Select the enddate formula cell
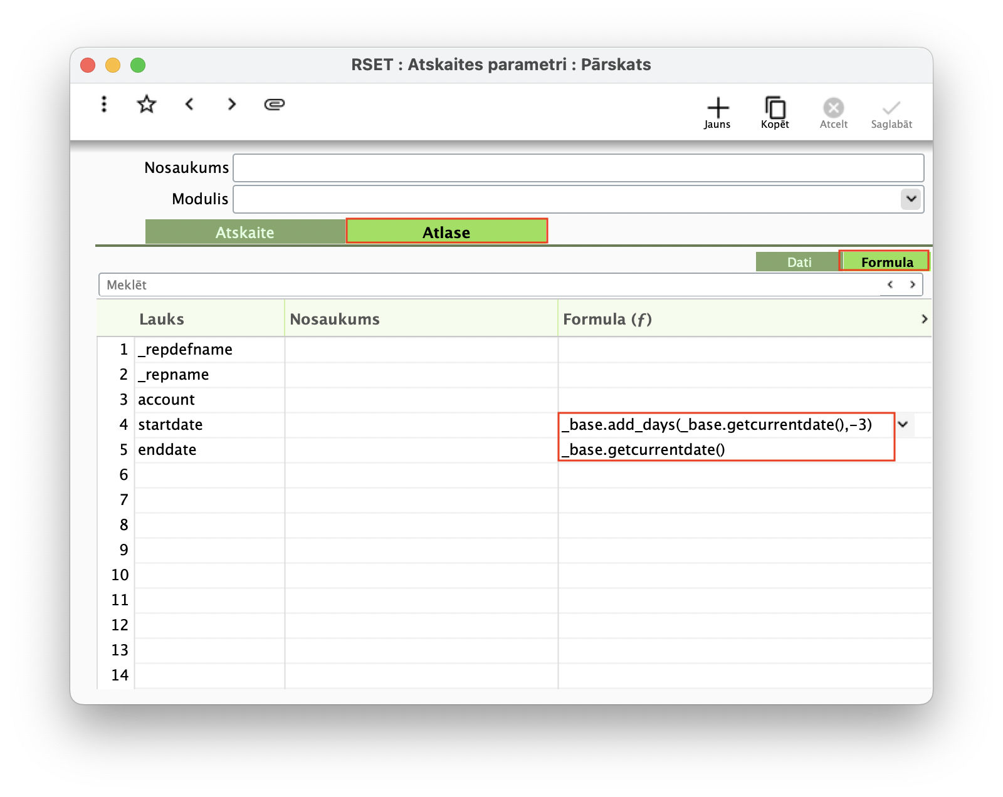This screenshot has width=1003, height=797. [726, 450]
